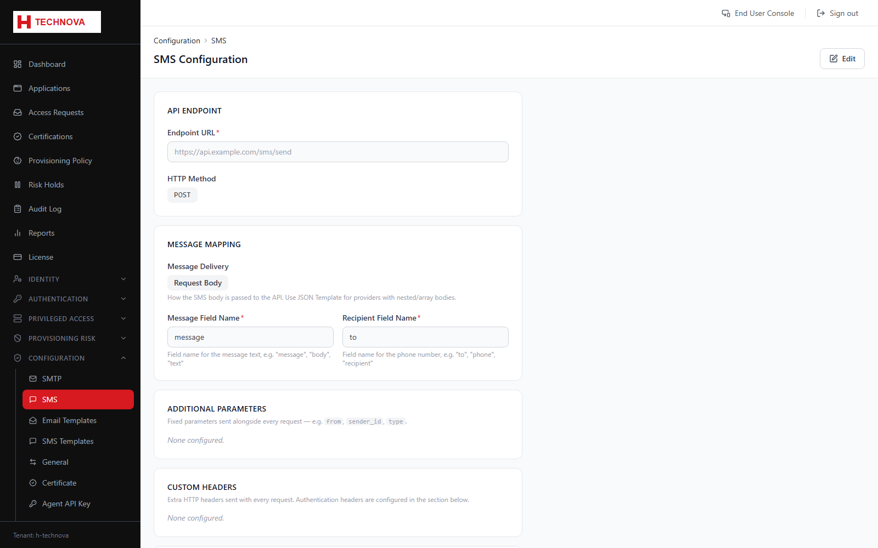Click the Authentication key icon
This screenshot has height=548, width=878.
pos(18,299)
